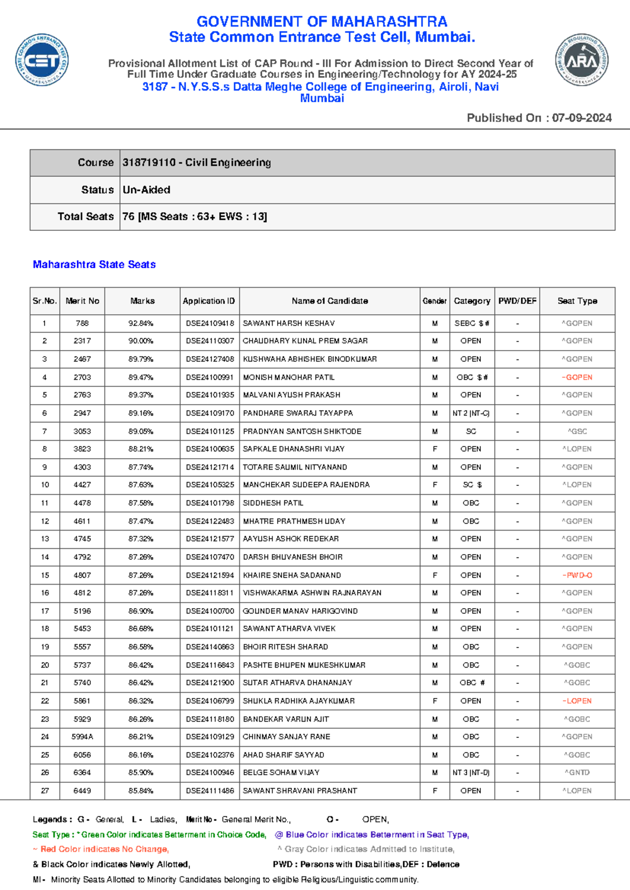Click category NT 3 (NT-D) cell
Viewport: 630px width, 890px height.
click(x=471, y=772)
